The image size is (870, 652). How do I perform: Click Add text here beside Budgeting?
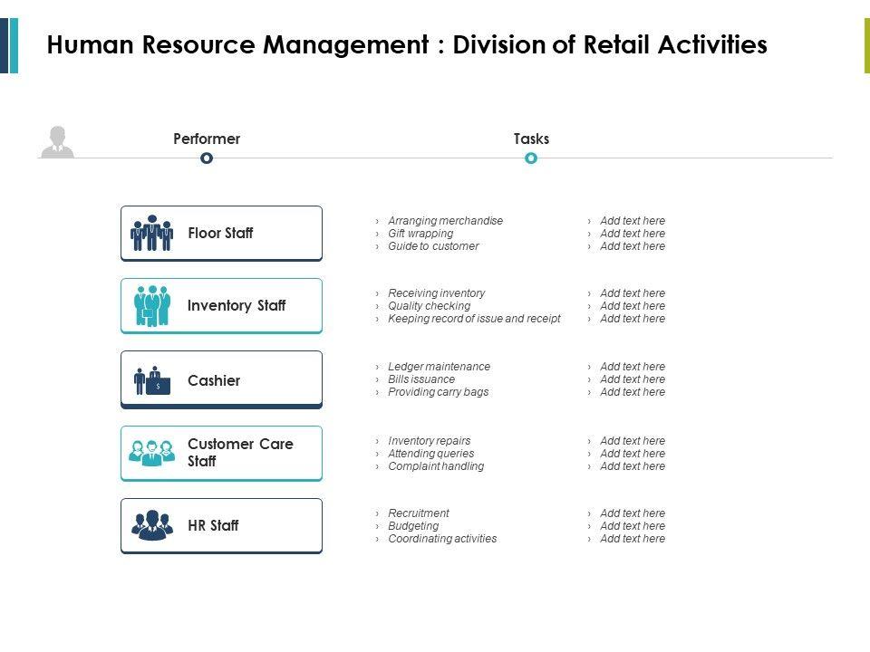[x=633, y=526]
